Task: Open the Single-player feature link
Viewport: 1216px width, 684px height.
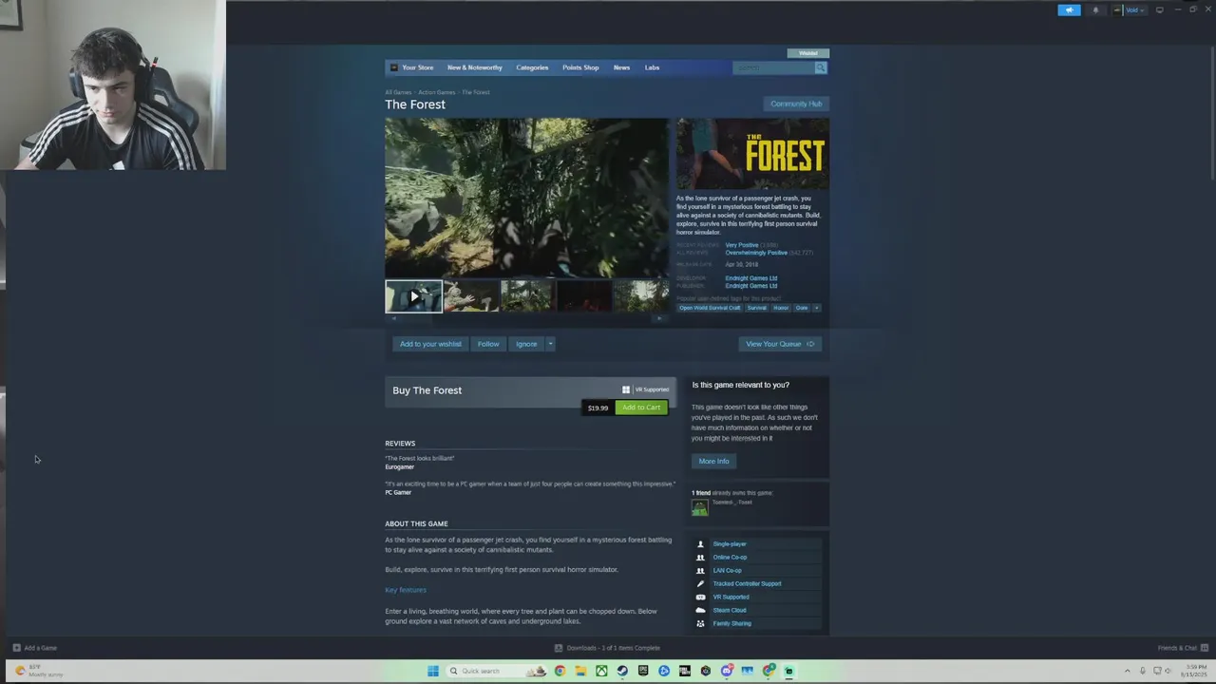Action: (x=730, y=544)
